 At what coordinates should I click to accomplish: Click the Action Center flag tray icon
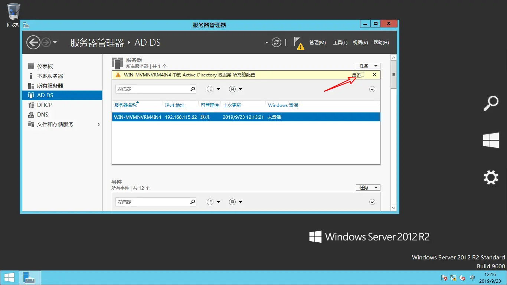[x=444, y=278]
